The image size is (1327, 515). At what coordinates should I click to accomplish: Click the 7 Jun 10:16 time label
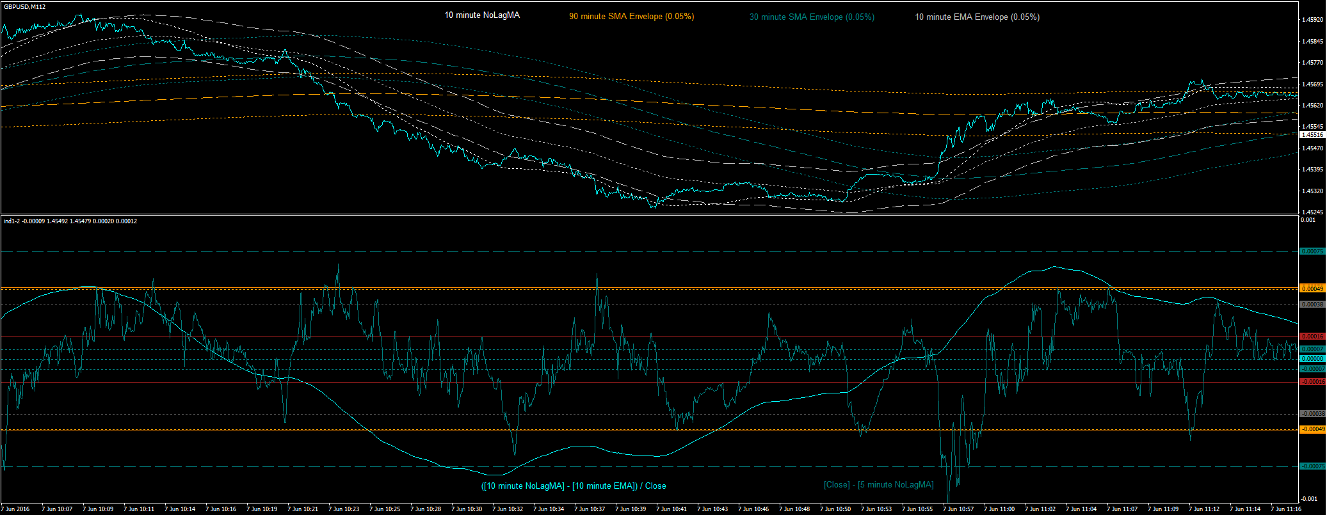coord(221,510)
